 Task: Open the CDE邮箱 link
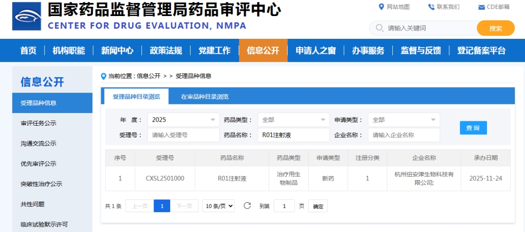[498, 7]
